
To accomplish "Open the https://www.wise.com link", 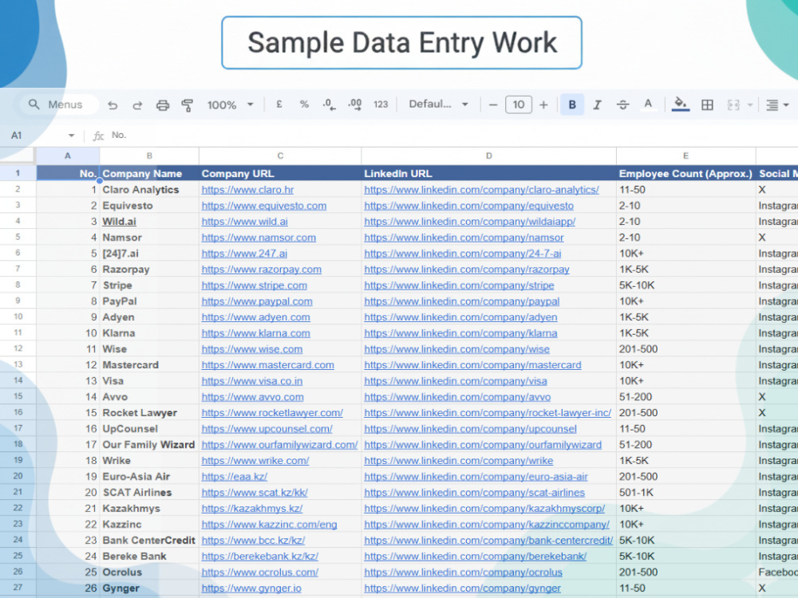I will click(252, 349).
